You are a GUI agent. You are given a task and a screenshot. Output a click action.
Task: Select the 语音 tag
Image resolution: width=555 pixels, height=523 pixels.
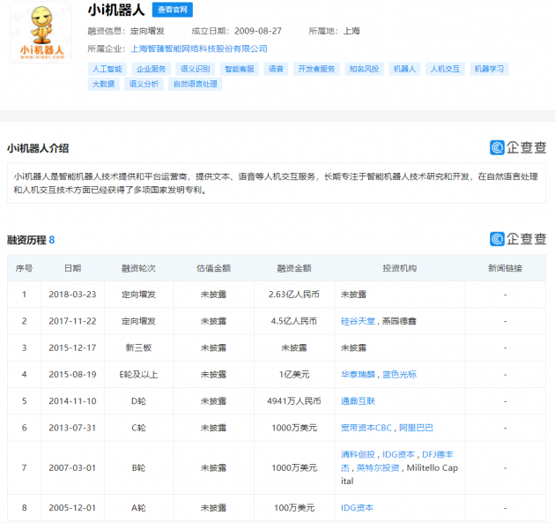tap(276, 69)
